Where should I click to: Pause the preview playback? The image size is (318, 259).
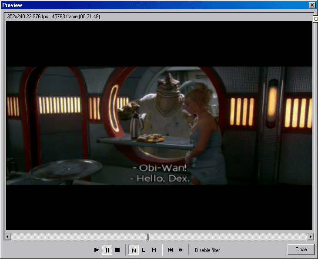click(x=107, y=250)
